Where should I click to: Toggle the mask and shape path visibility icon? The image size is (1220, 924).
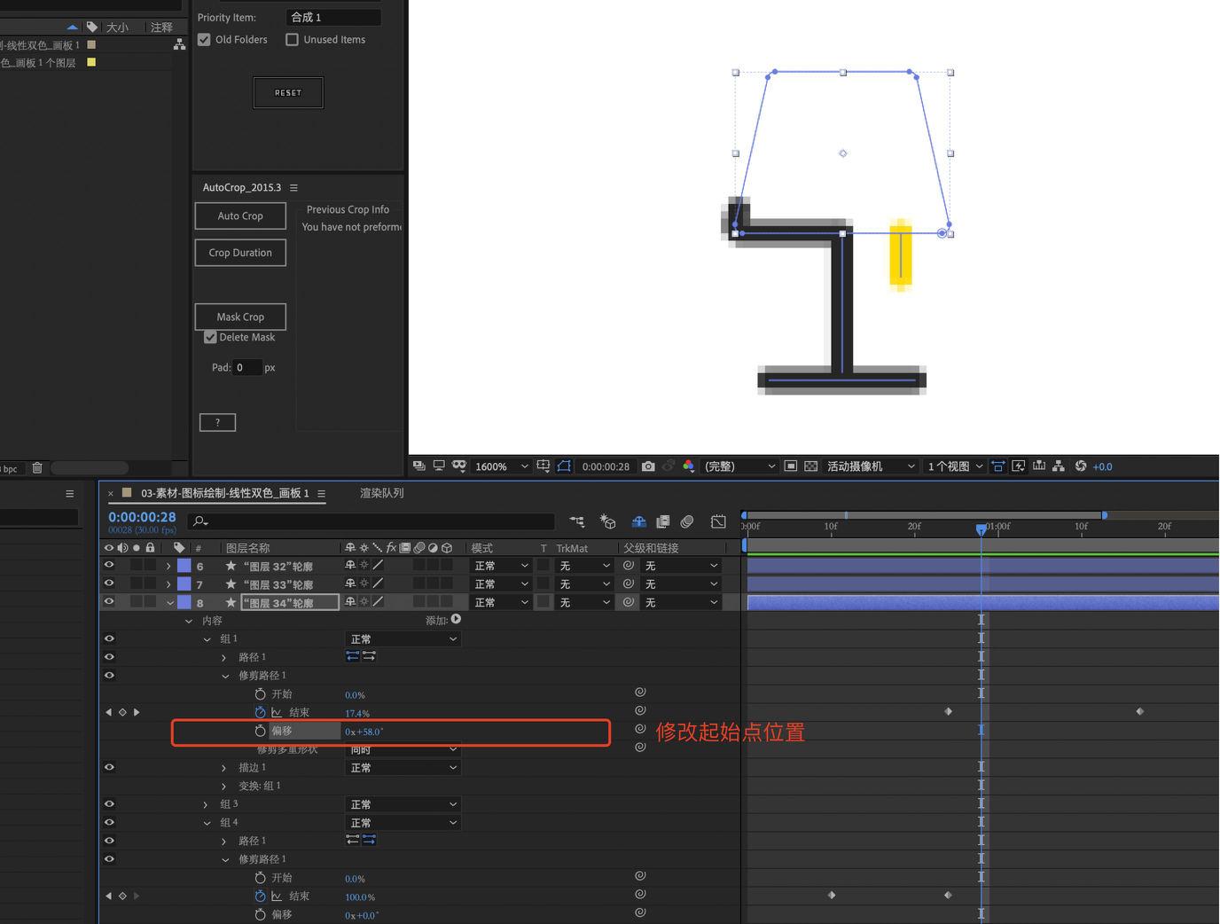(564, 466)
